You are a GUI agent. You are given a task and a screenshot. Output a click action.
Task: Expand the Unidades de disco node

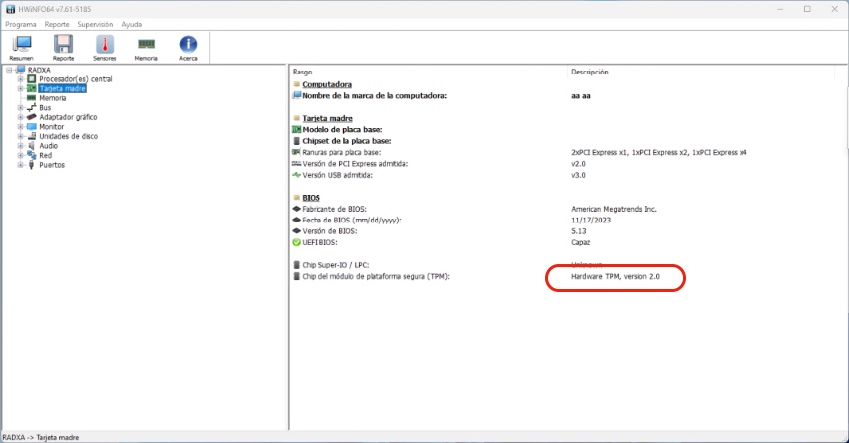21,136
